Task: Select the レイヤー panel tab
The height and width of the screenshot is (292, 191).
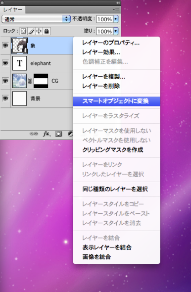Action: tap(13, 10)
